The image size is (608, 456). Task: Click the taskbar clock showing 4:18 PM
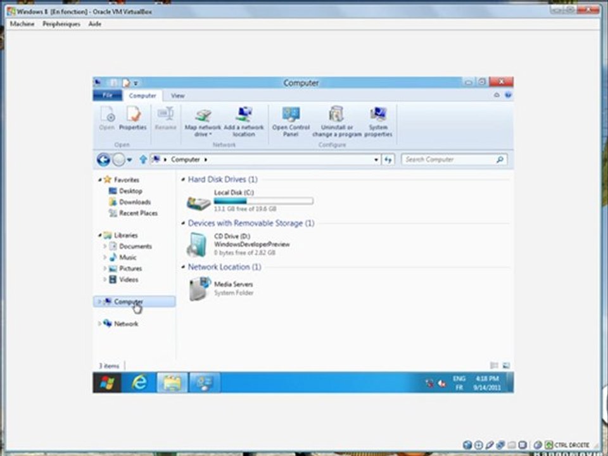tap(487, 383)
